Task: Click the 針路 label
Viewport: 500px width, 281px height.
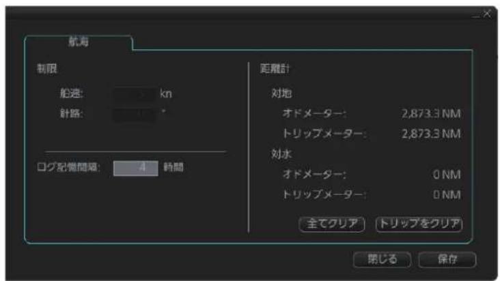Action: 72,114
